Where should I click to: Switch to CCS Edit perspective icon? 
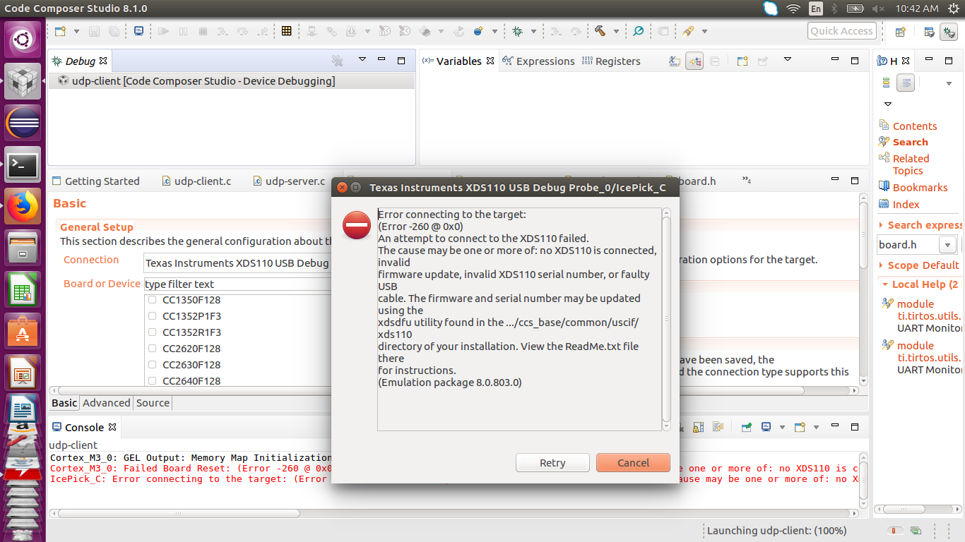[x=929, y=32]
